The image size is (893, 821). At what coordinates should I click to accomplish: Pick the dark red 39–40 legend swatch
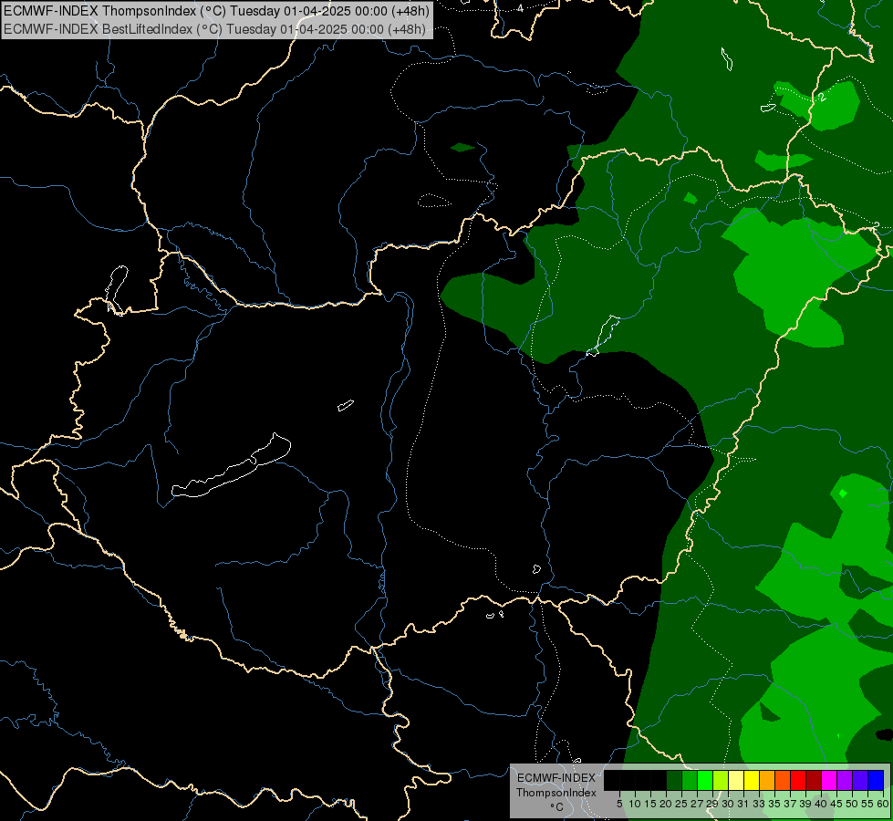pos(814,780)
